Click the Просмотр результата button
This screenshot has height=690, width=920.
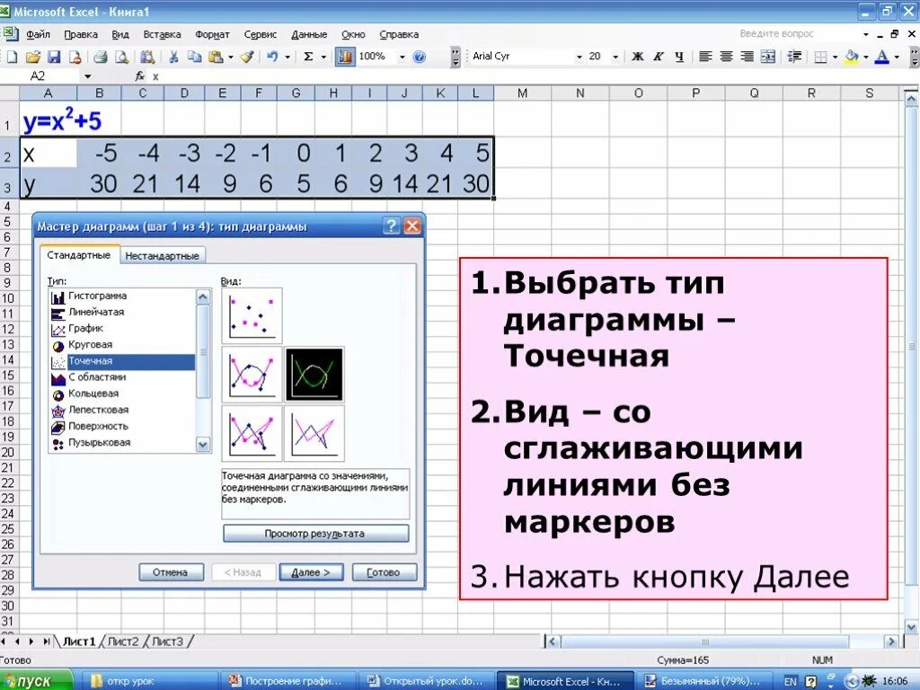click(315, 534)
